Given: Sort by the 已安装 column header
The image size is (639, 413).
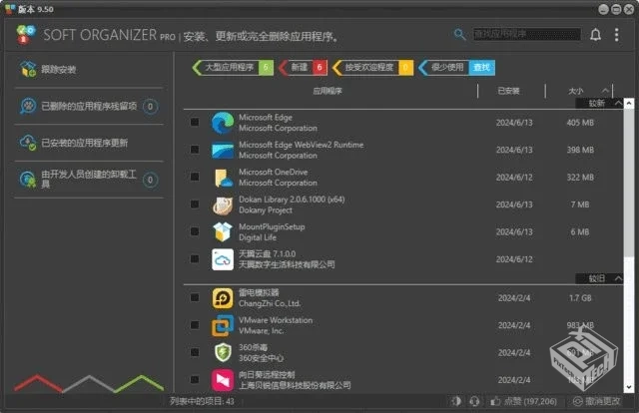Looking at the screenshot, I should pos(508,91).
